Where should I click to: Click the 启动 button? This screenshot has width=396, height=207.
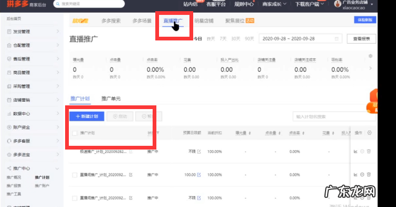tap(120, 117)
